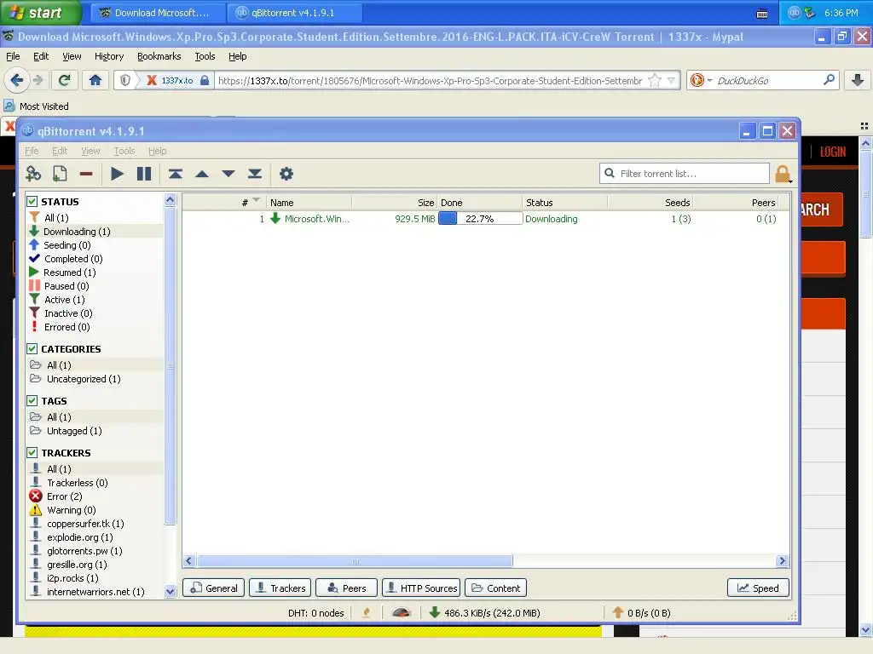Screen dimensions: 873x654
Task: Toggle the TAGS filter checkbox
Action: click(x=32, y=400)
